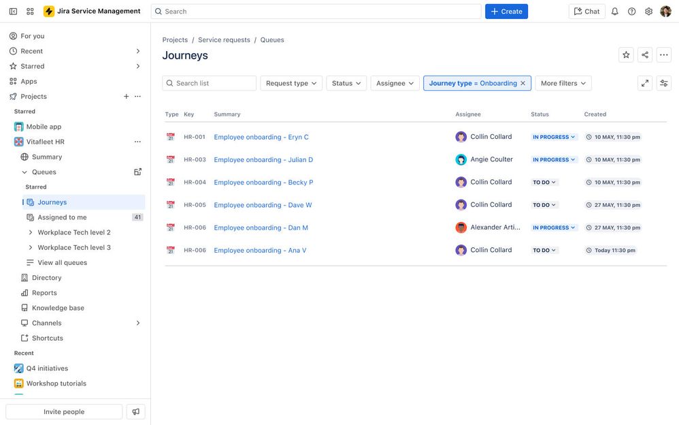Viewport: 679px width, 425px height.
Task: Click the Mobile app project icon
Action: pos(18,127)
